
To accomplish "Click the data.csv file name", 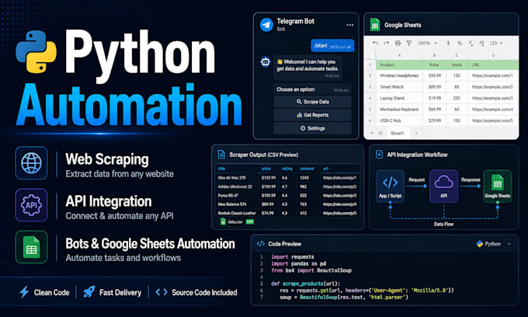I will point(235,221).
